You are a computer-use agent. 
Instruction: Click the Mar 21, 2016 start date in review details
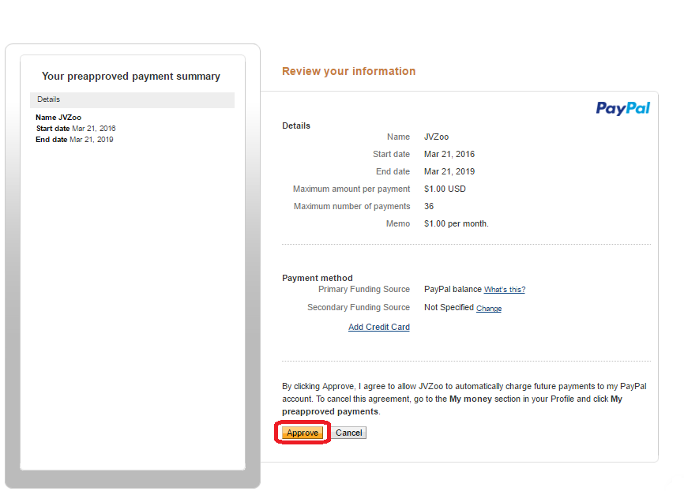point(449,155)
